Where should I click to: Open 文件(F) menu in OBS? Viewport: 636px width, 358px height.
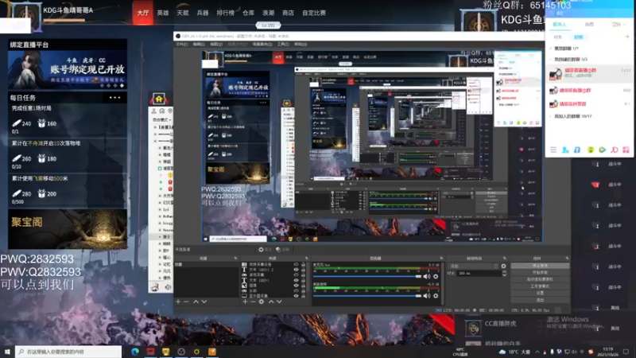pos(182,45)
